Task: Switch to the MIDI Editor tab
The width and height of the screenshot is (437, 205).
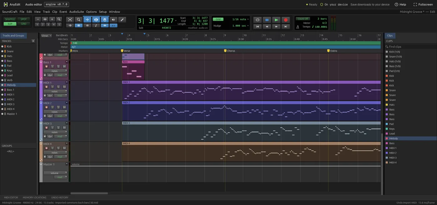Action: (x=11, y=197)
